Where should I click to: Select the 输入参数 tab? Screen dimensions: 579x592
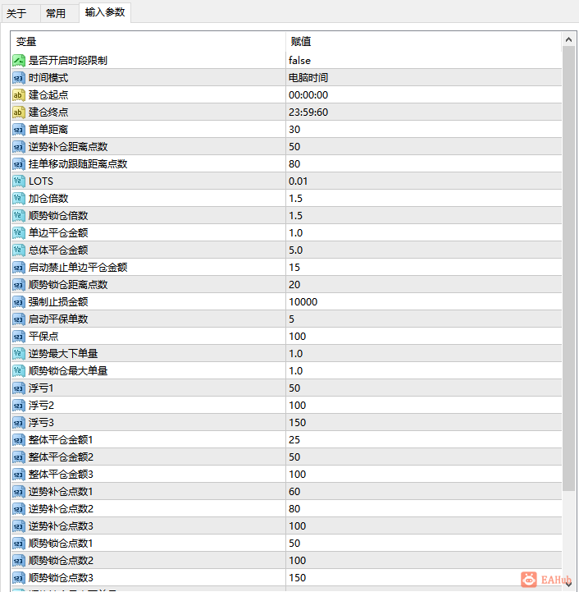105,12
